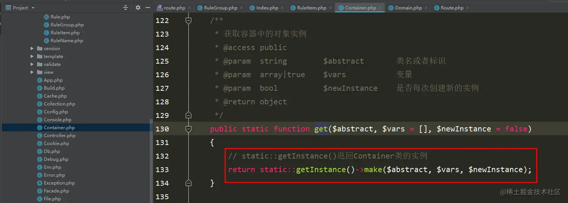The image size is (568, 203).
Task: Click '@return object' doc line
Action: [255, 102]
